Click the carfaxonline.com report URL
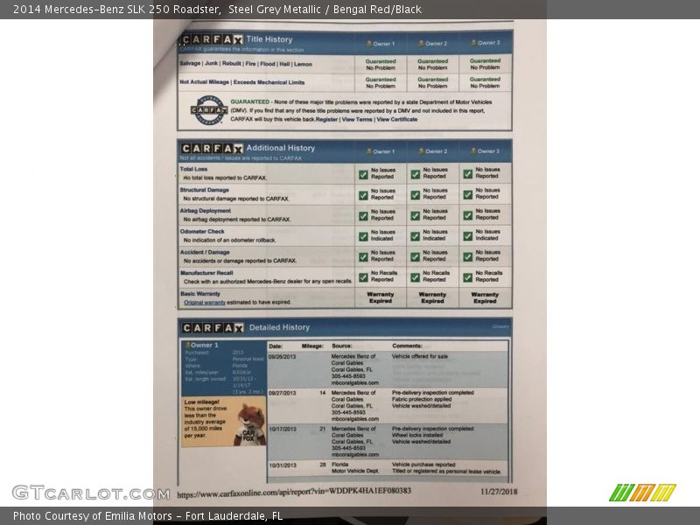The width and height of the screenshot is (700, 525). [x=294, y=493]
